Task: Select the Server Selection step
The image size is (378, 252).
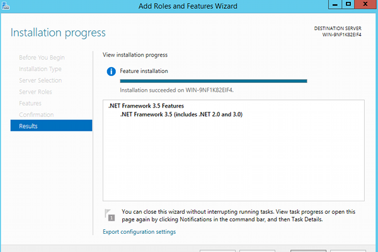Action: point(40,80)
